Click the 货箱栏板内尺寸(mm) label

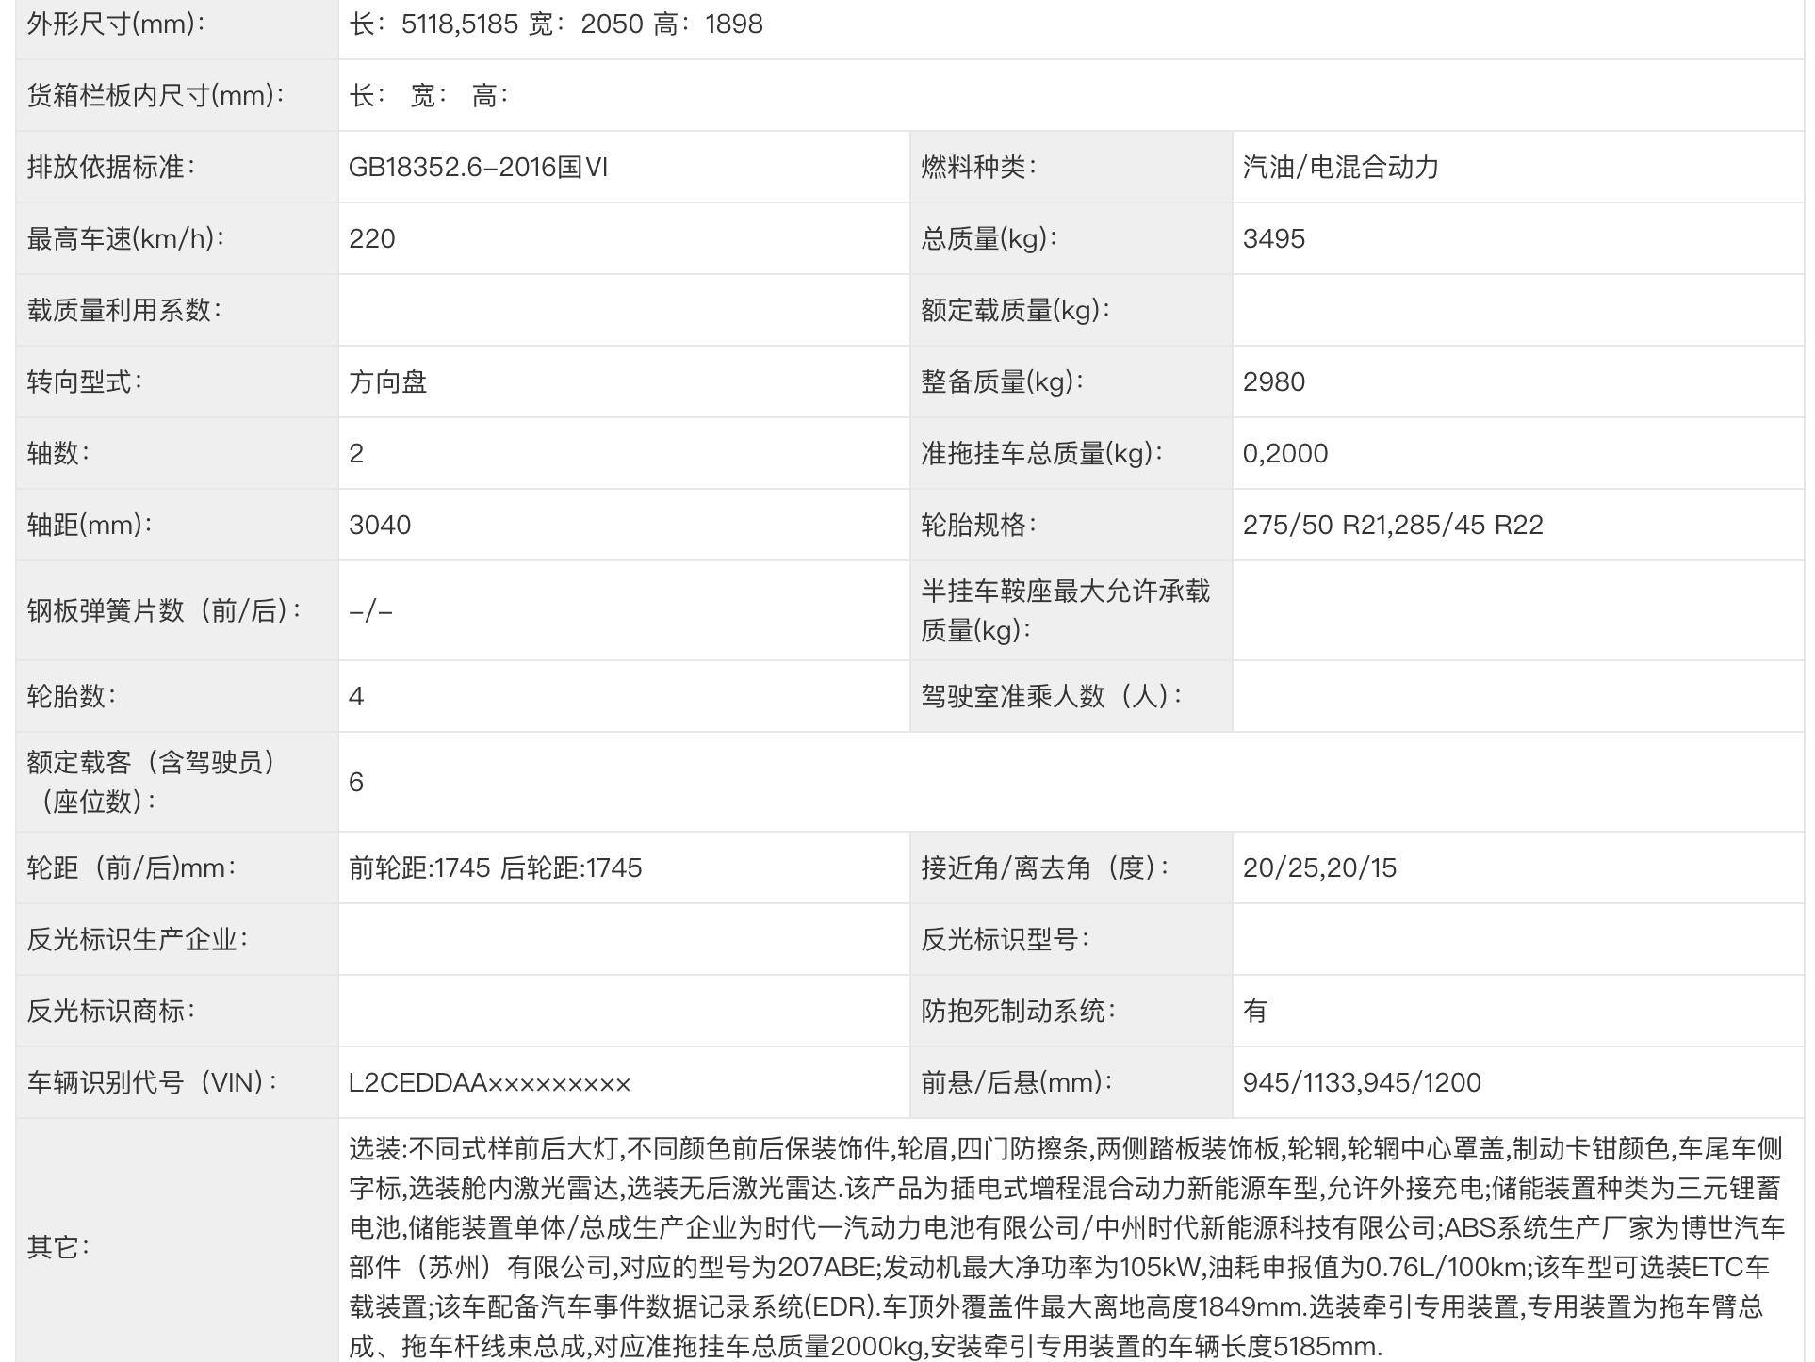tap(155, 95)
